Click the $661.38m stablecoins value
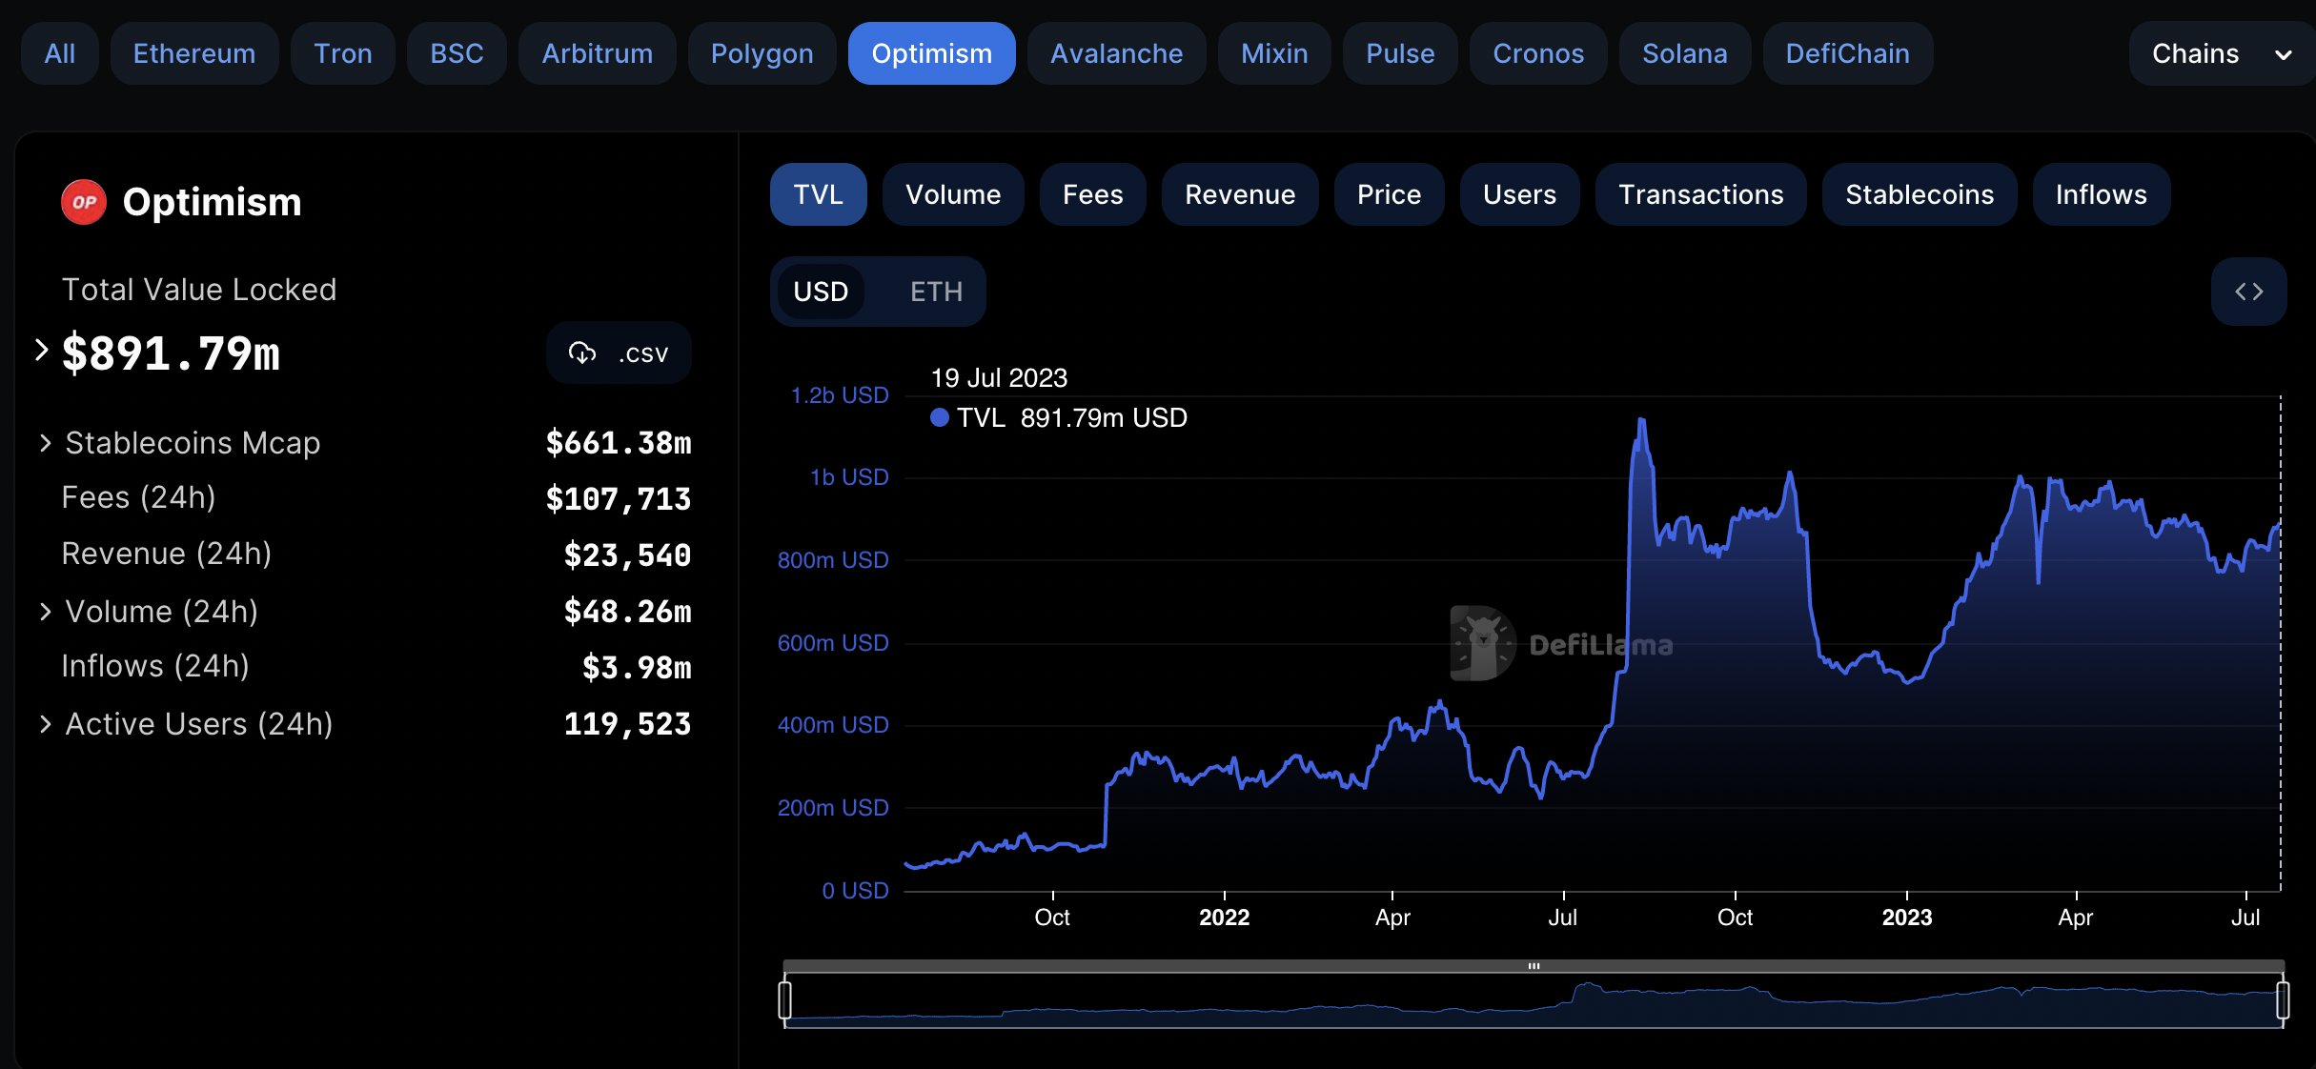Viewport: 2316px width, 1069px height. 619,443
